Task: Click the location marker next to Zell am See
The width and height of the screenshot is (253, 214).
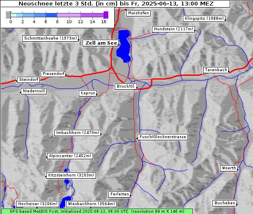Action: [x=119, y=45]
